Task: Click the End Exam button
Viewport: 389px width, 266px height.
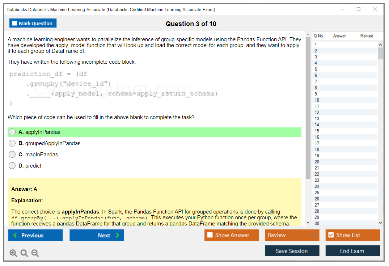Action: (352, 250)
